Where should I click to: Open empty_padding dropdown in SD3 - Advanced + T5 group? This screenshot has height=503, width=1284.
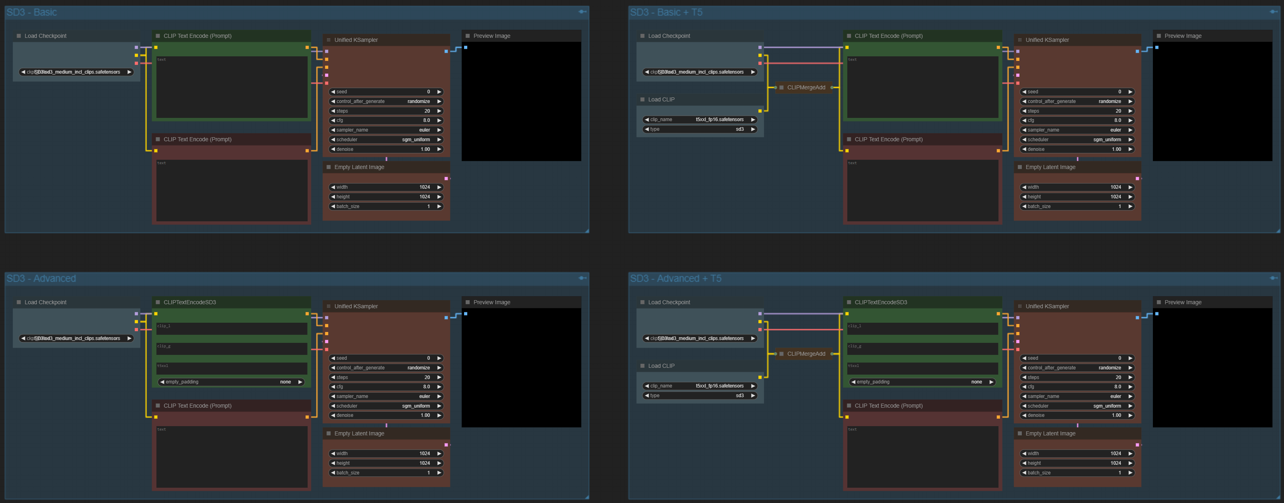tap(922, 382)
